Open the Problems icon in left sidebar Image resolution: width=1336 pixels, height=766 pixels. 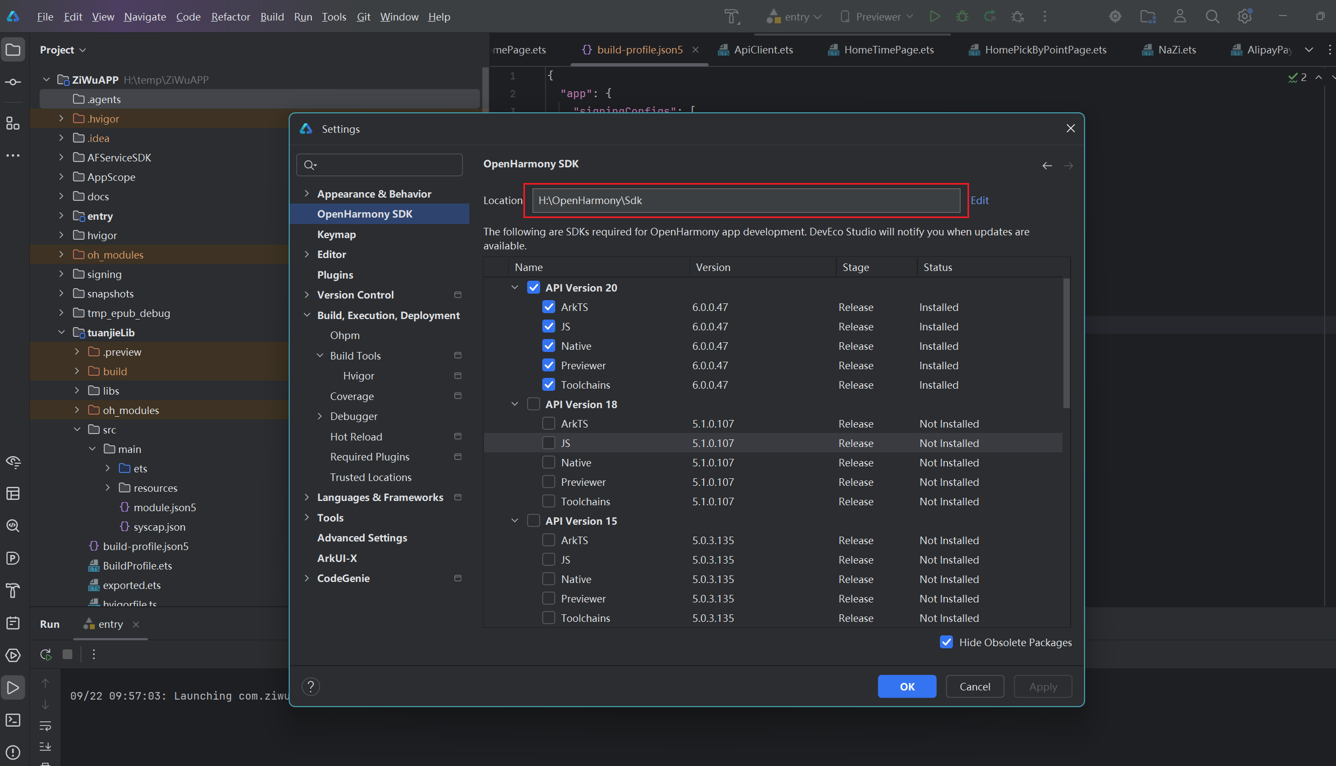[13, 752]
